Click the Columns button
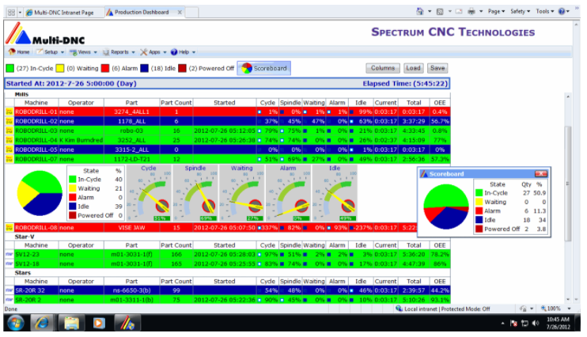The height and width of the screenshot is (337, 587). [x=383, y=68]
